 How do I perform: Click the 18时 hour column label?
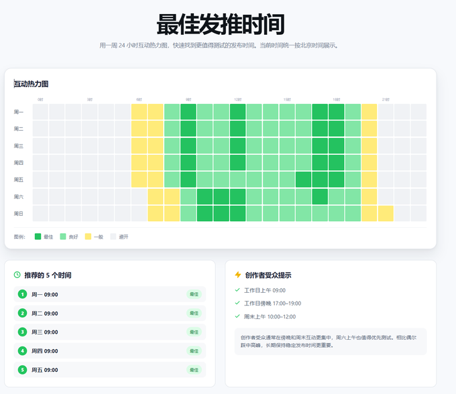[x=336, y=99]
